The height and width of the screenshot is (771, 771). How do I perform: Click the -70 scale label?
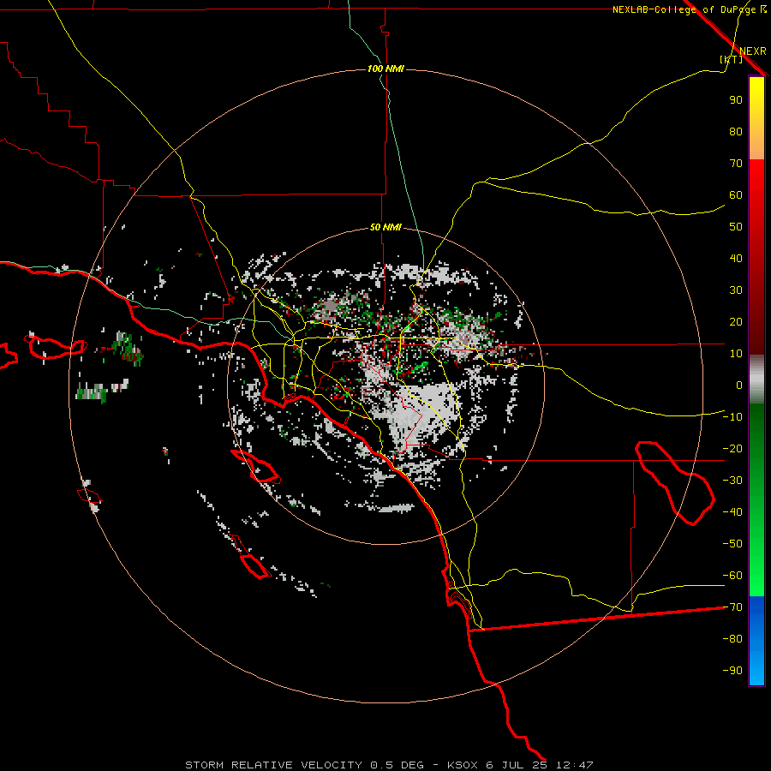732,607
